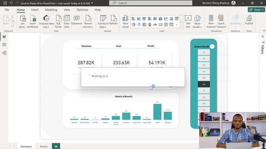Select Sep in the month slicer
This screenshot has width=266, height=149.
(204, 103)
